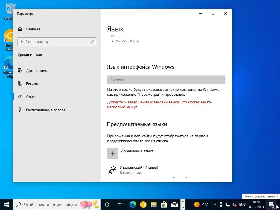Select the Итальянский (Италия) language entry
This screenshot has height=210, width=280.
[x=166, y=171]
